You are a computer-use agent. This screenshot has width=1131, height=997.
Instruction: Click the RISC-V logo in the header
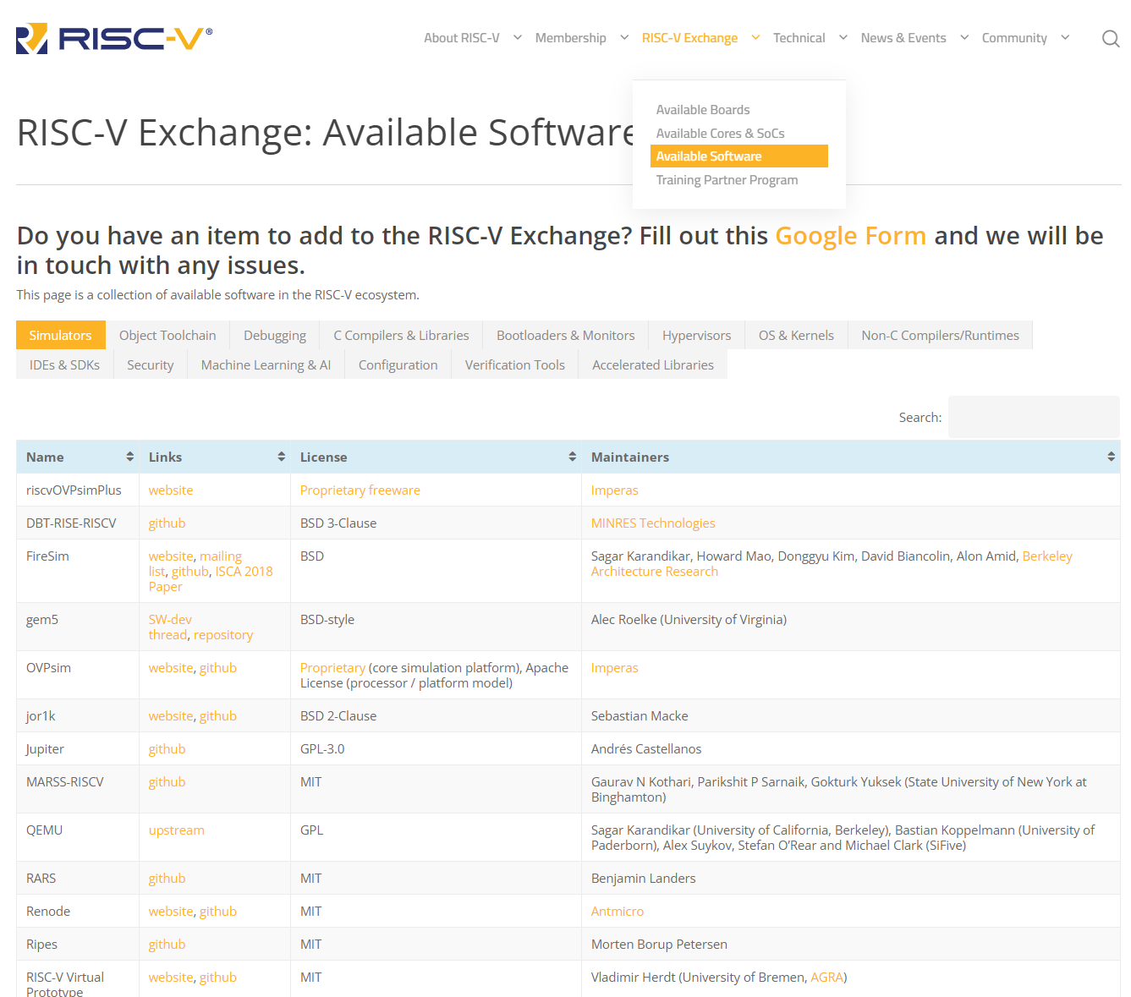click(x=110, y=37)
